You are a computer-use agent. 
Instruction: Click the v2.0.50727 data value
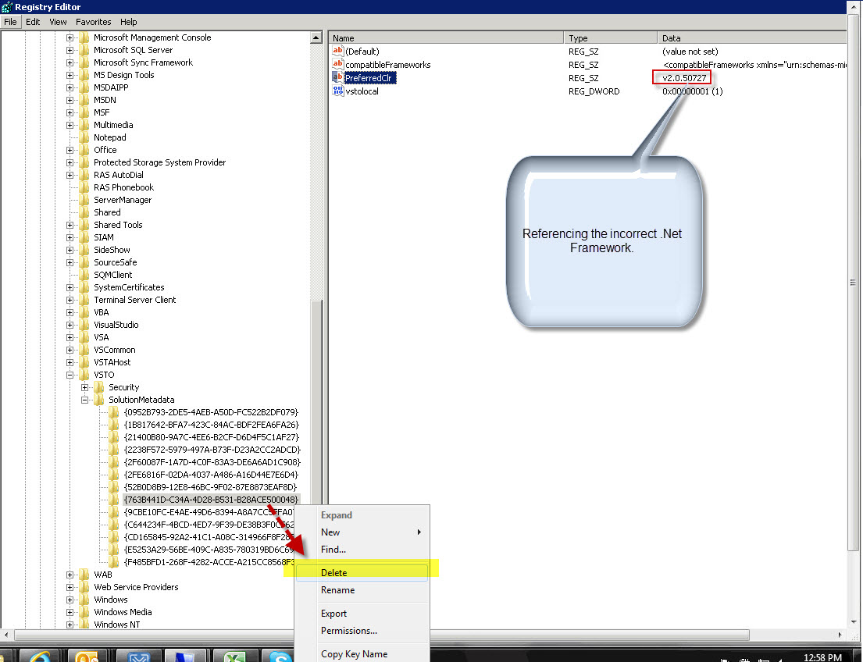click(x=684, y=78)
